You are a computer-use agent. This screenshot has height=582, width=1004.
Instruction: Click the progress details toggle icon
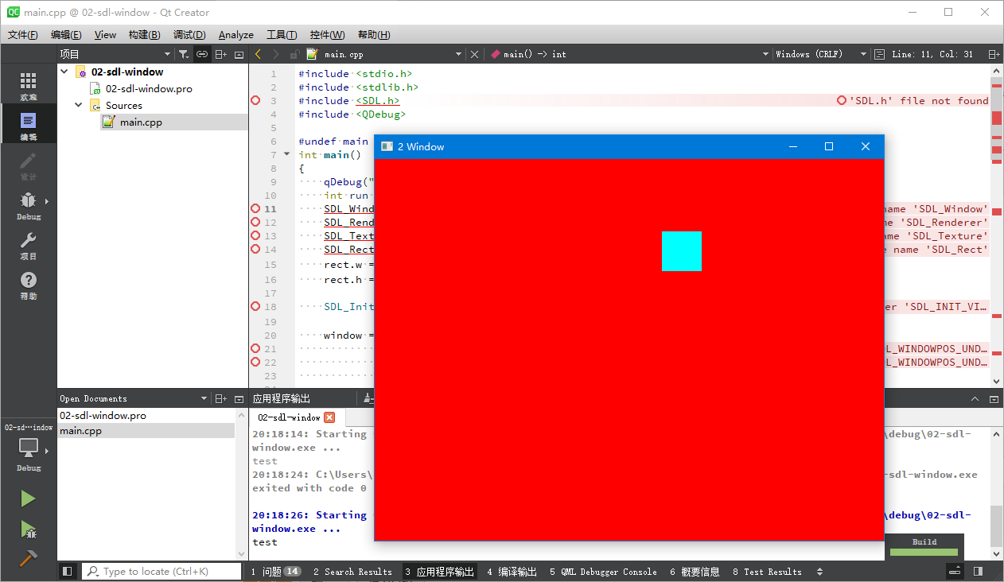(x=955, y=571)
